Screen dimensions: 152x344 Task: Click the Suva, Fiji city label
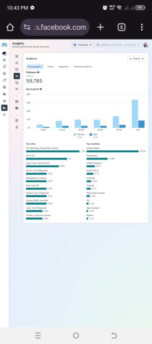point(30,155)
